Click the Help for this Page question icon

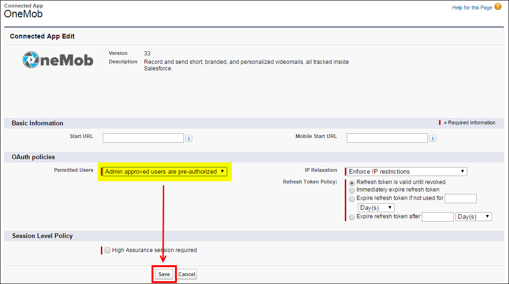(x=498, y=7)
